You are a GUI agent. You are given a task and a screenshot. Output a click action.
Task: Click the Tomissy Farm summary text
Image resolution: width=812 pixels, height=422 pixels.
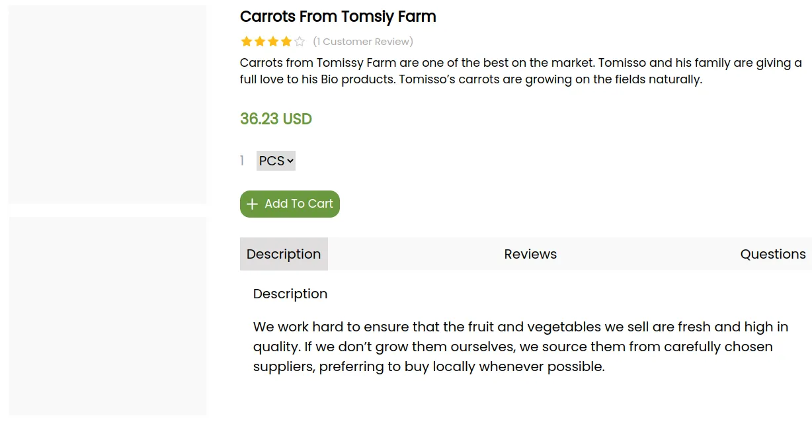520,71
